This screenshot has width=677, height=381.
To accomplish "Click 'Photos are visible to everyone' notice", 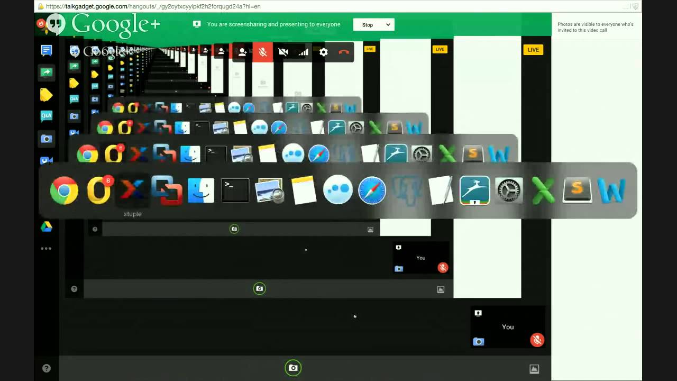I will coord(596,27).
